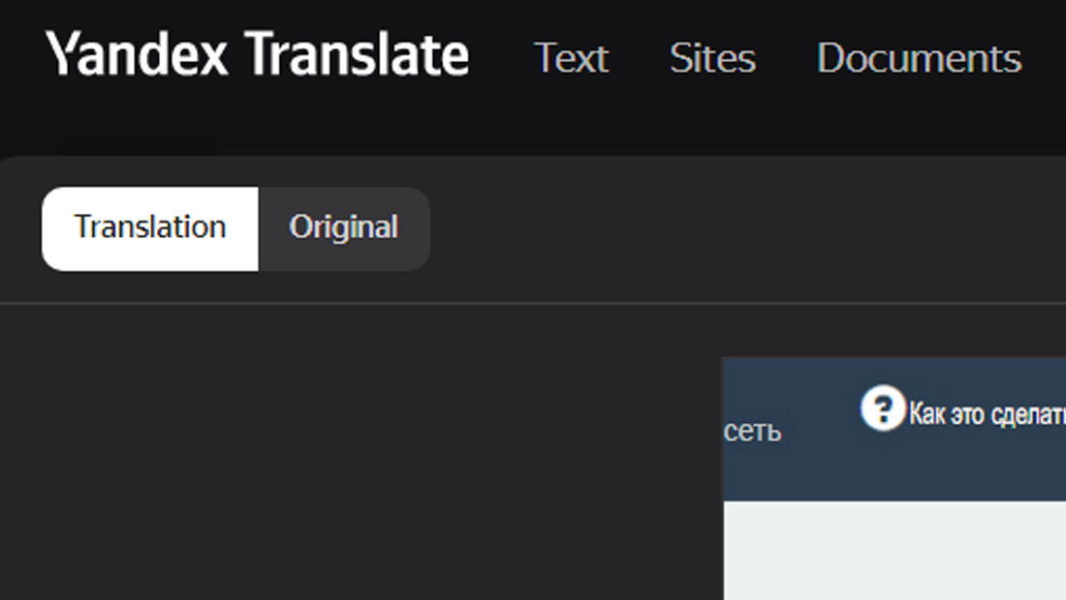Select the gray Original segment button
The image size is (1066, 600).
(x=344, y=228)
